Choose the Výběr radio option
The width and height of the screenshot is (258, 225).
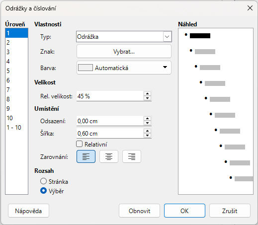tap(43, 191)
